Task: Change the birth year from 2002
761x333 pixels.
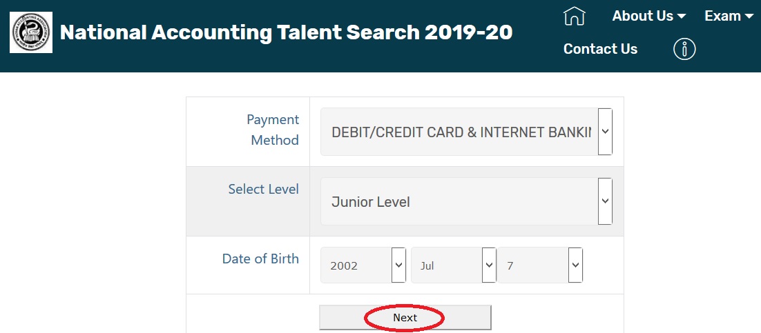Action: pos(363,265)
